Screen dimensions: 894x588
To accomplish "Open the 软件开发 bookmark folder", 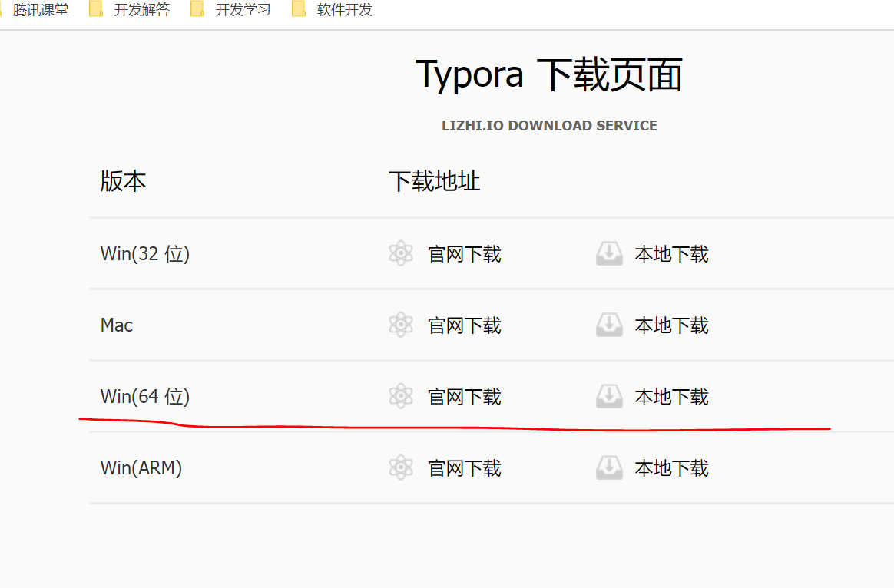I will 344,10.
